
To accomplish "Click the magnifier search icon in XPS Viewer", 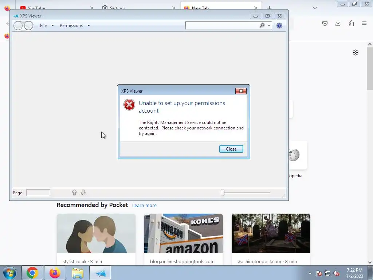I will pyautogui.click(x=262, y=25).
